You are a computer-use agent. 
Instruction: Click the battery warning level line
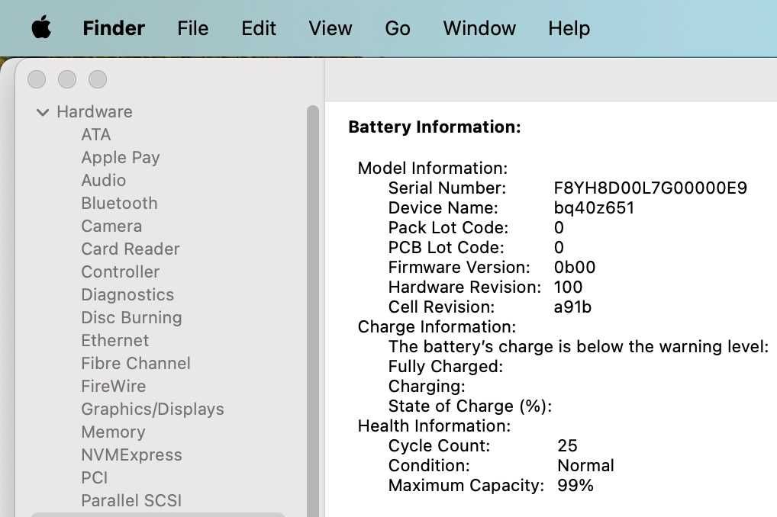tap(579, 346)
